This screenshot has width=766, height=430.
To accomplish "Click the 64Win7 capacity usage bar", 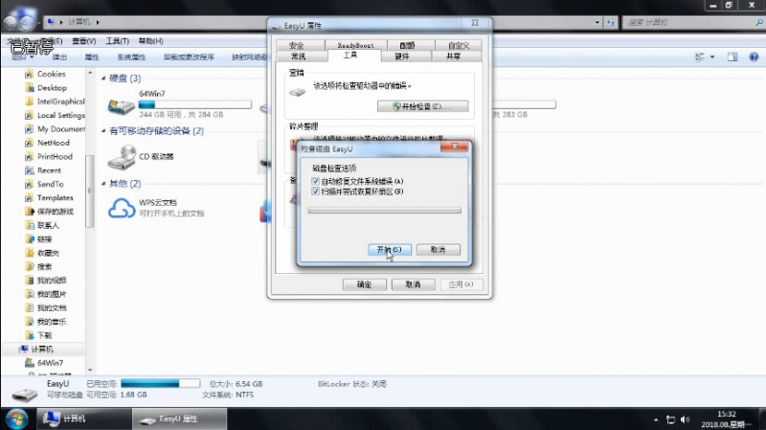I will [195, 104].
